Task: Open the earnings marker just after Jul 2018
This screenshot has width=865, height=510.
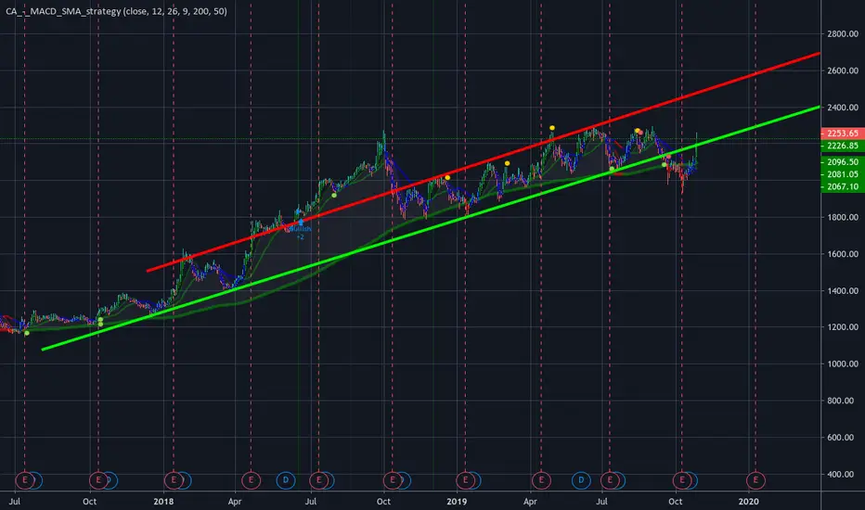Action: (319, 480)
